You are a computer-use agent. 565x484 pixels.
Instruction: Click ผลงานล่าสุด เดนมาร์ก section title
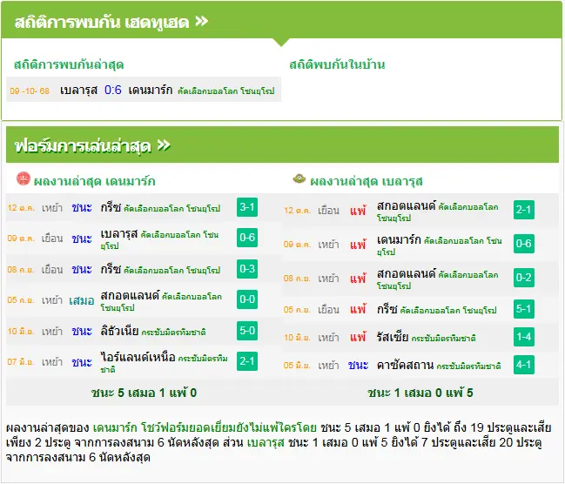coord(94,181)
